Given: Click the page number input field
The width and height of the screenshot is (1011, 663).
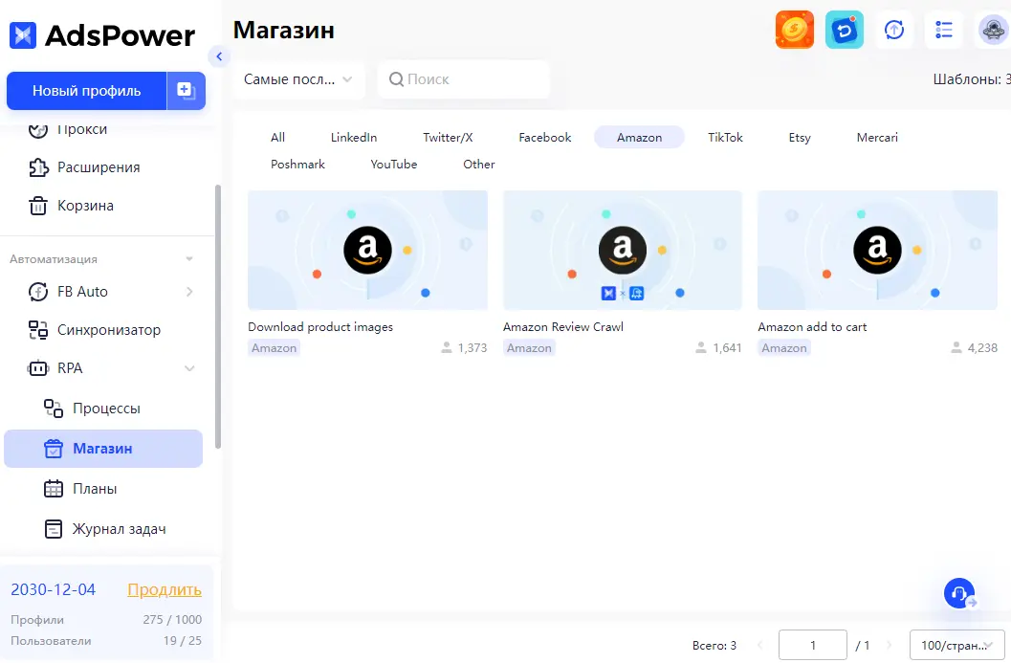Looking at the screenshot, I should tap(812, 645).
